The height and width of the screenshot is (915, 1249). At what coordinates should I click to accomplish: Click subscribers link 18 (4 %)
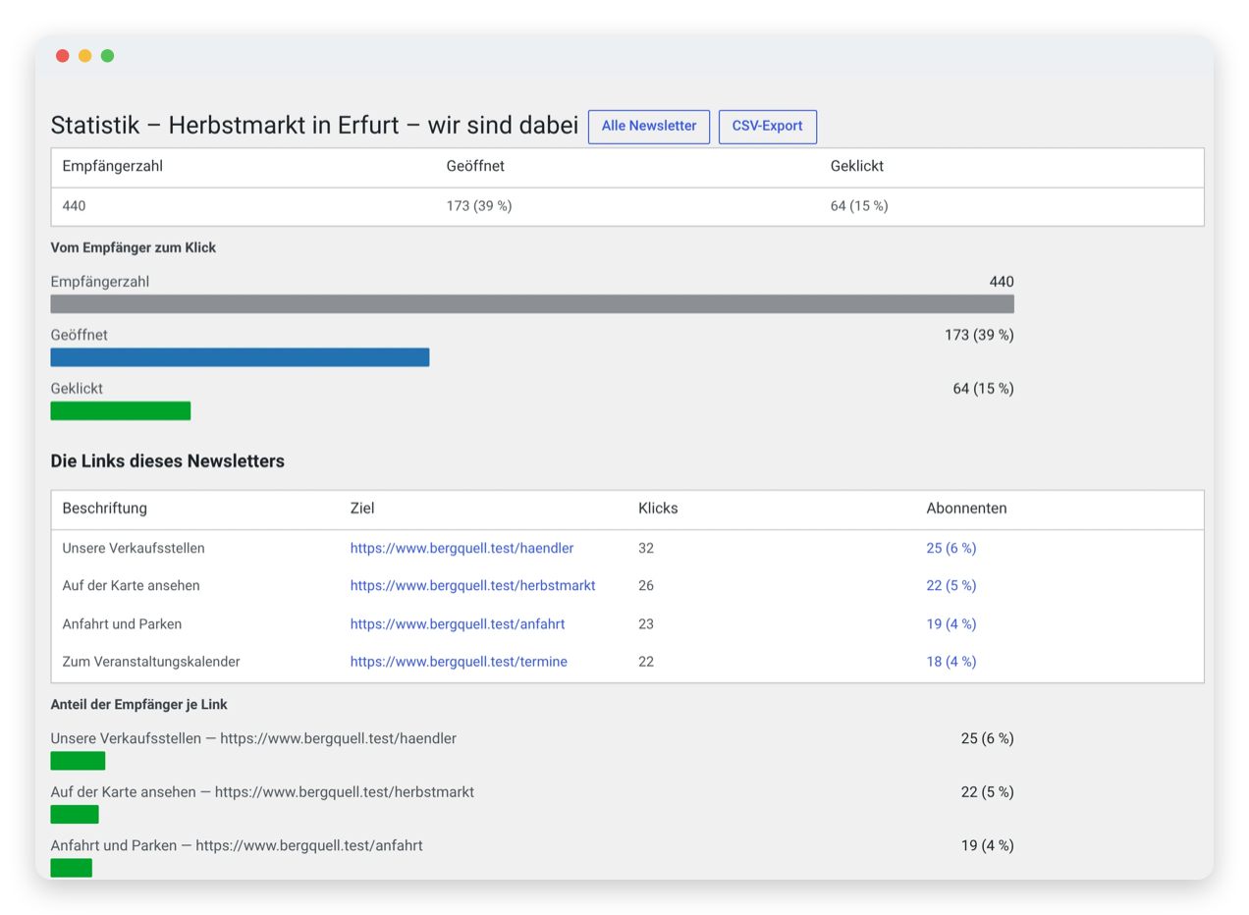point(950,662)
